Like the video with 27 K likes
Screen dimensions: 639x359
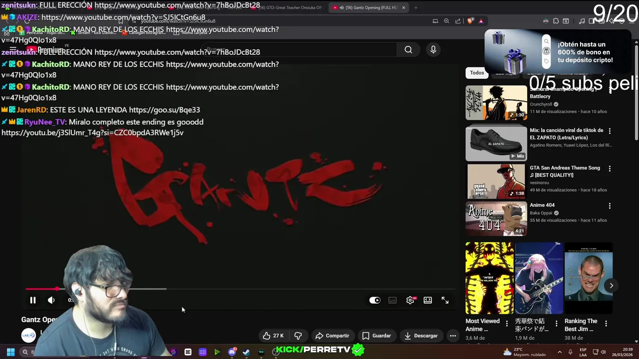pyautogui.click(x=273, y=336)
